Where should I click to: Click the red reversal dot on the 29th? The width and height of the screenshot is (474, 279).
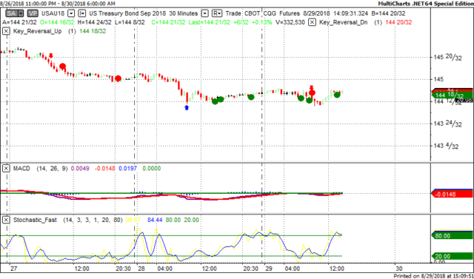click(x=313, y=93)
